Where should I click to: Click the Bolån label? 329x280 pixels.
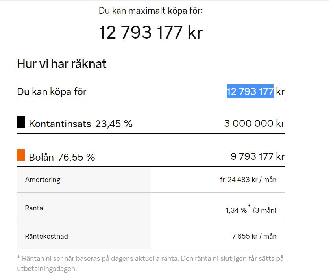[x=41, y=157]
